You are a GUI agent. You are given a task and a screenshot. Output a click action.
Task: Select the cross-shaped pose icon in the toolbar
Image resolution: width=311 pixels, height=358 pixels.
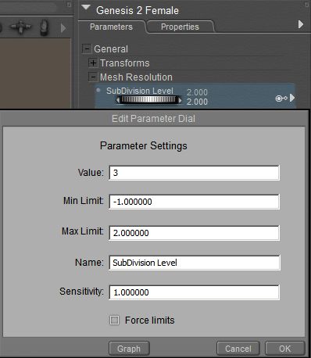coord(20,27)
